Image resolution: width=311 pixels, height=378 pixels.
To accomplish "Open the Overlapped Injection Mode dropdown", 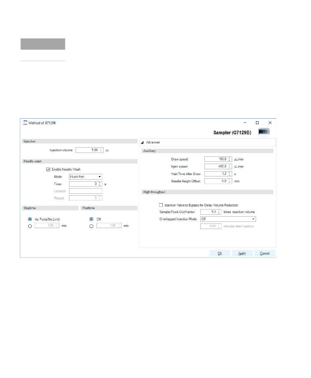I will click(228, 219).
